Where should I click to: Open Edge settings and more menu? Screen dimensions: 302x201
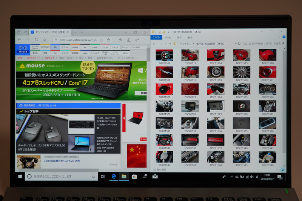pos(146,40)
